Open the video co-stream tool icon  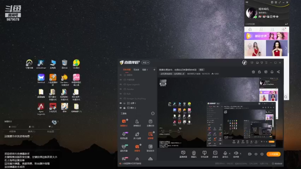pos(124,135)
